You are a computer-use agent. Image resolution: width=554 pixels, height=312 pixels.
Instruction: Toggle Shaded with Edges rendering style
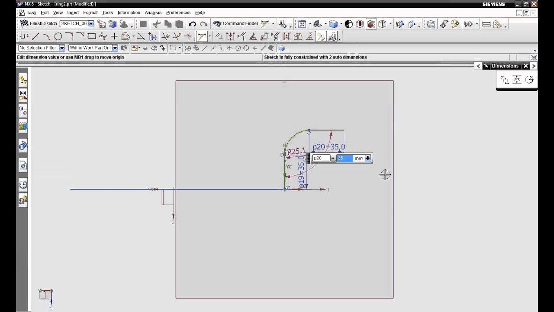pos(333,24)
